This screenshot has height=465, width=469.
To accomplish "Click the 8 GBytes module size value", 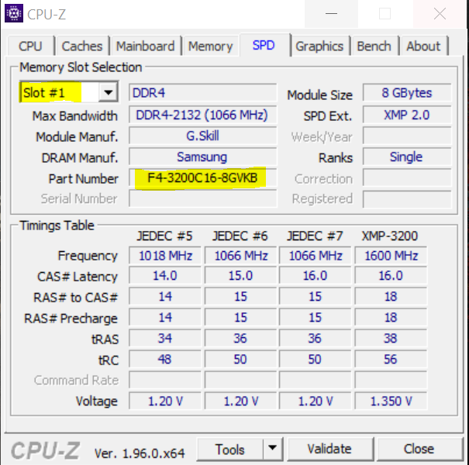I will [x=407, y=93].
